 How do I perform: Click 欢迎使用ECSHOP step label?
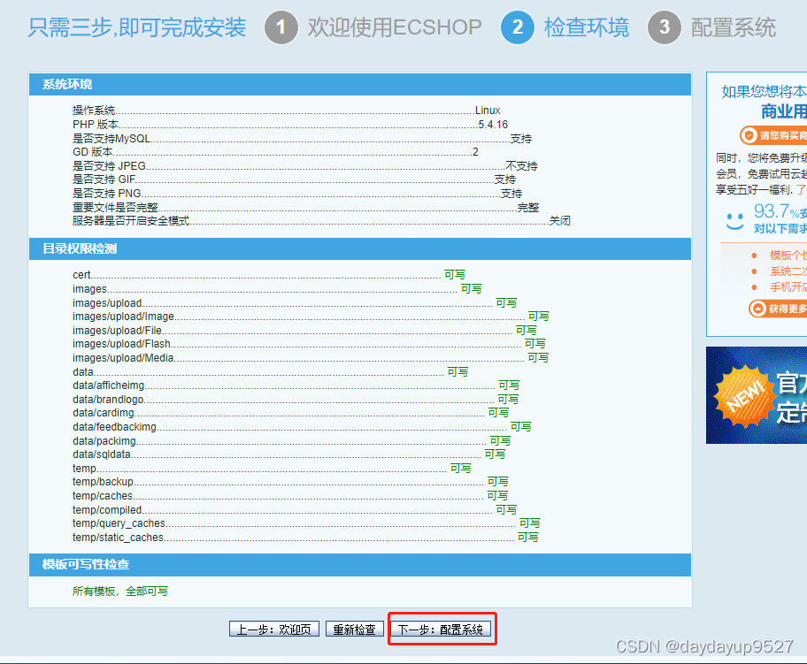pyautogui.click(x=395, y=27)
